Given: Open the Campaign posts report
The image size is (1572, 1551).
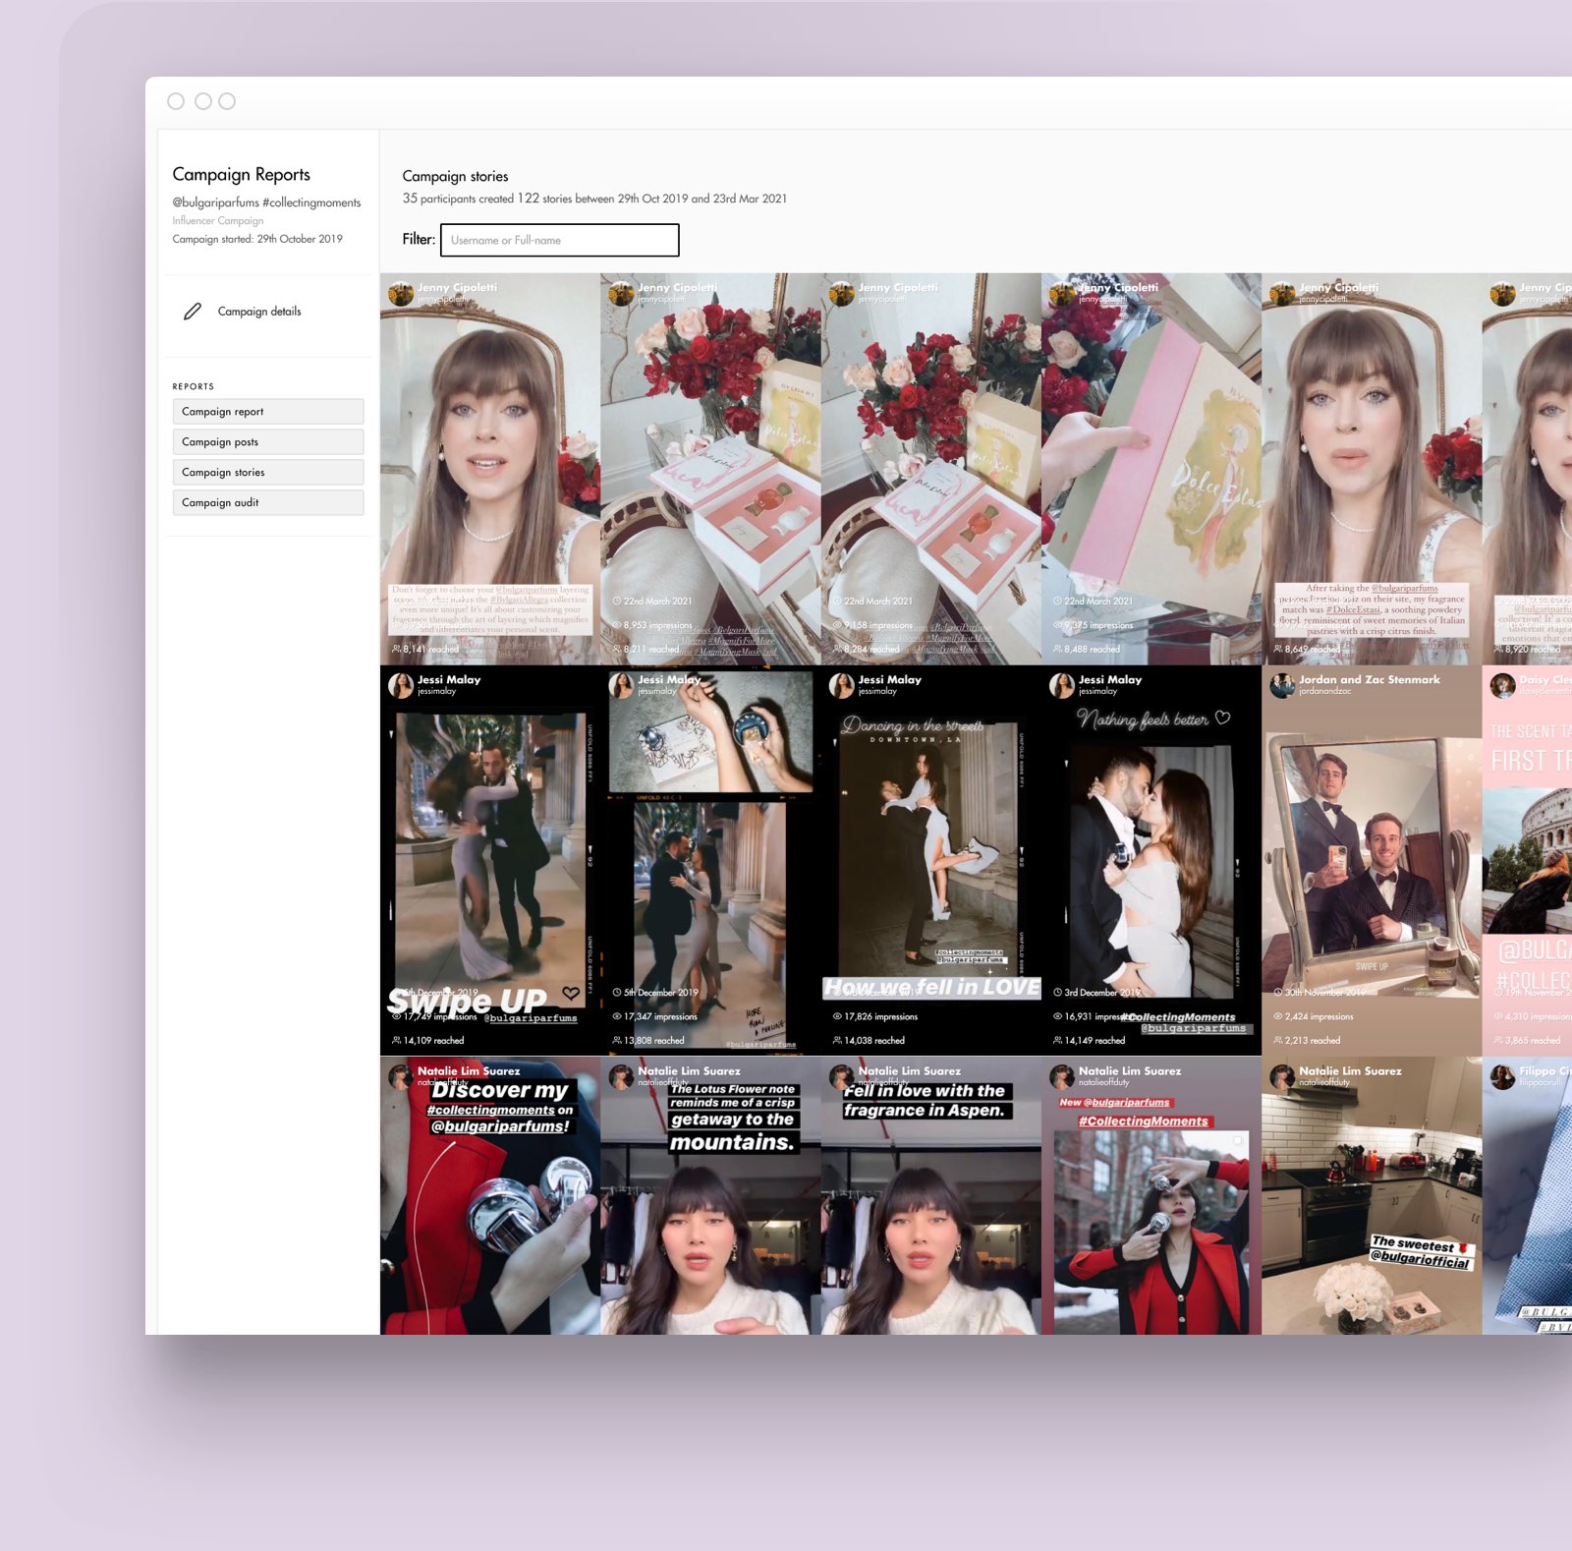Looking at the screenshot, I should [267, 442].
